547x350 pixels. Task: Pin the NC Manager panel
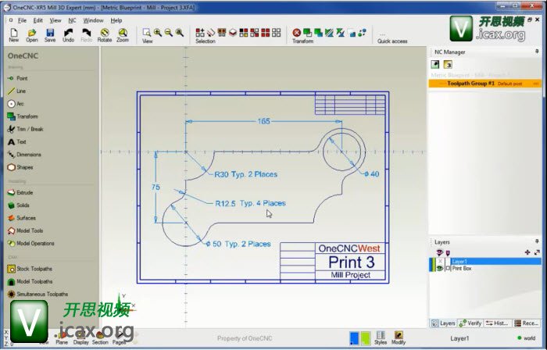point(537,52)
